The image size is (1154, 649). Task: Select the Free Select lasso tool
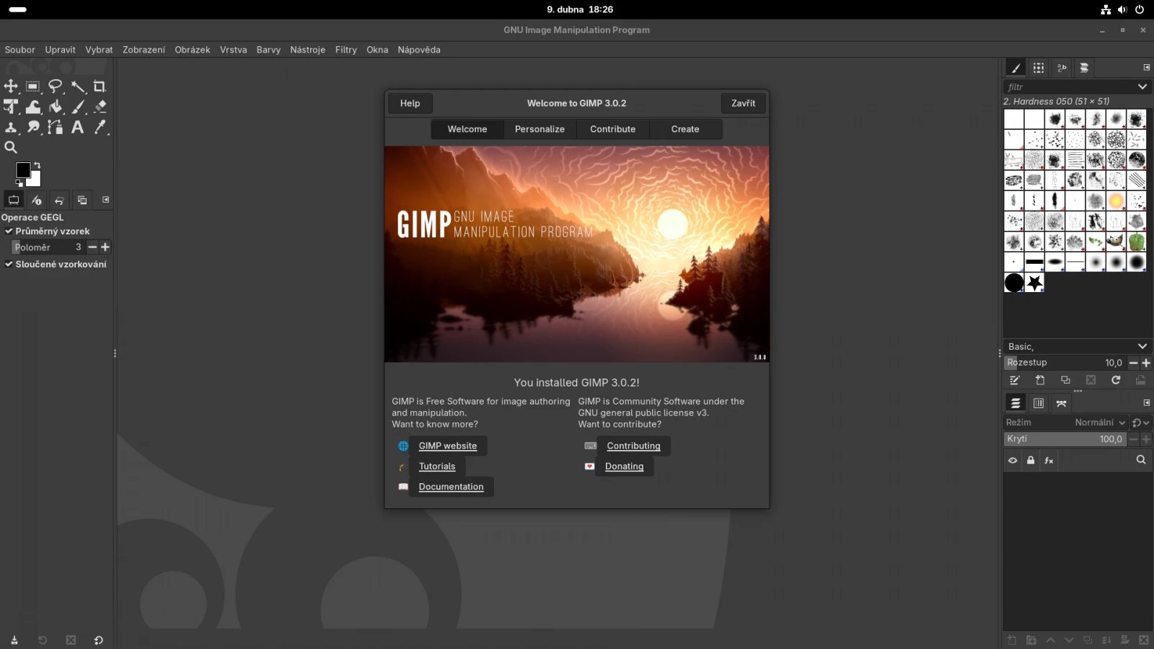pyautogui.click(x=56, y=87)
